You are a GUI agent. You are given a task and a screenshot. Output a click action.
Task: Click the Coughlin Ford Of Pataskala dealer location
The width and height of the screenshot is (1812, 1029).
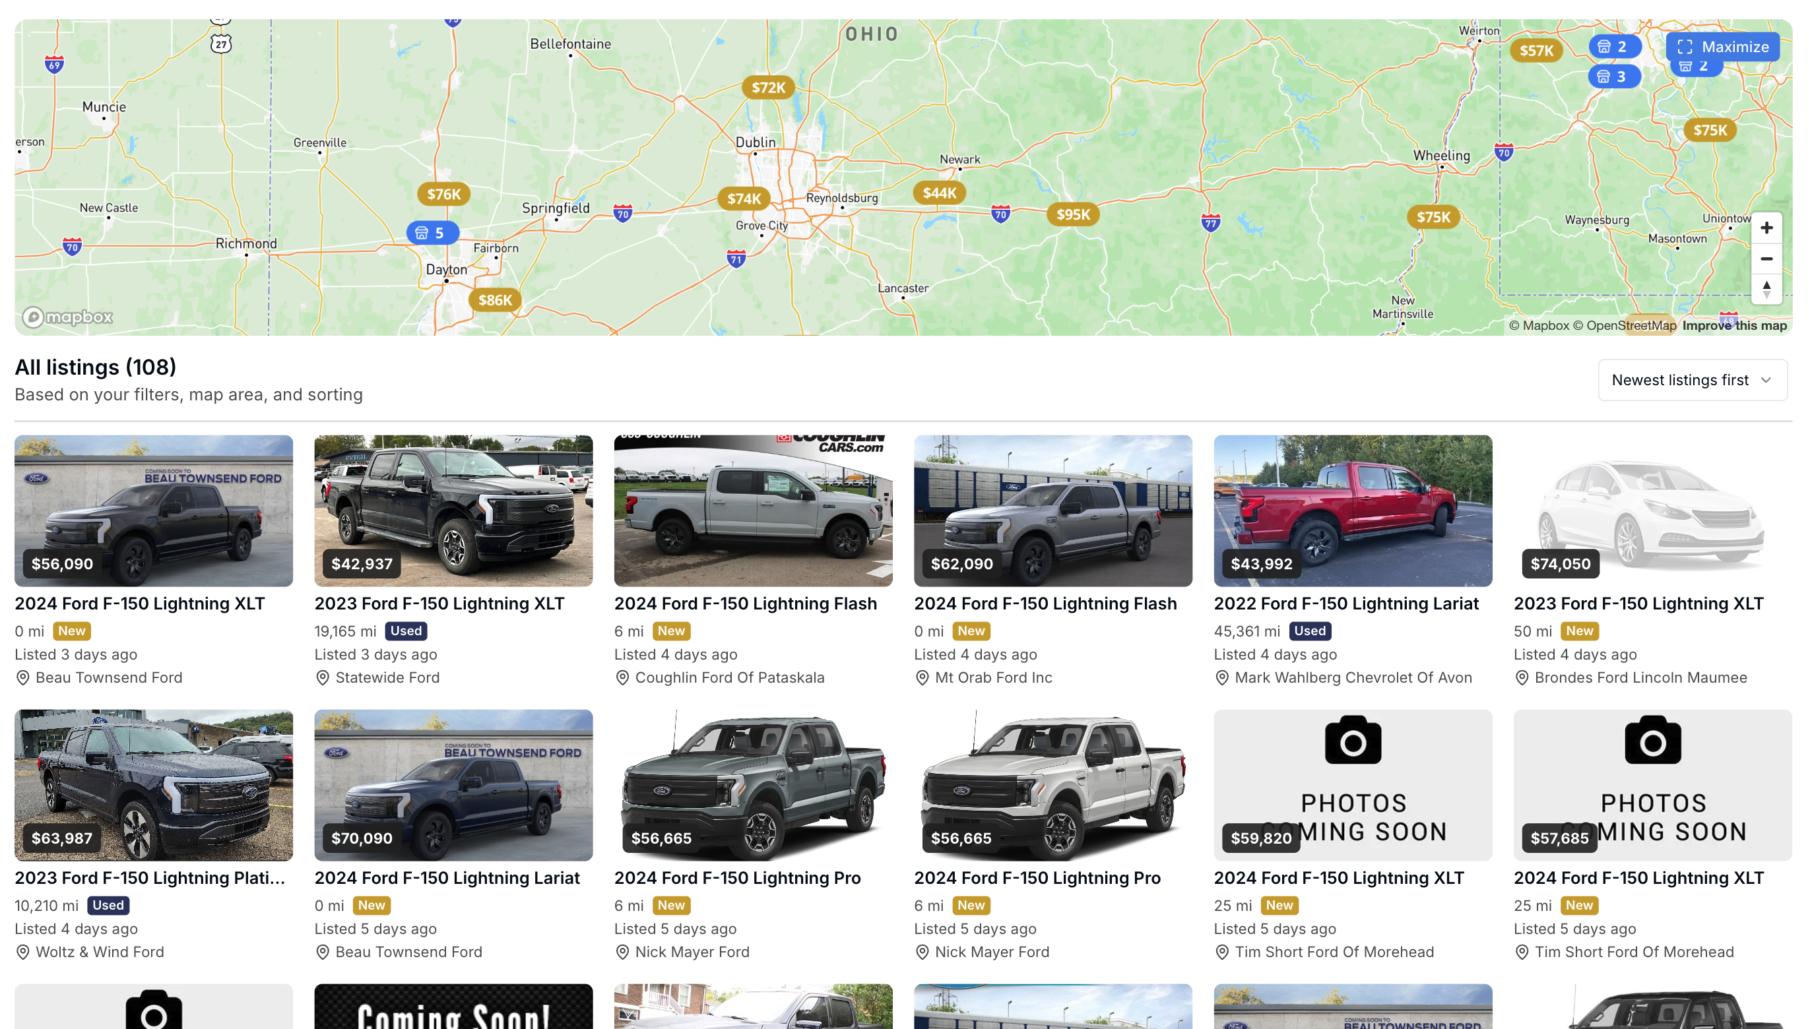(x=729, y=677)
